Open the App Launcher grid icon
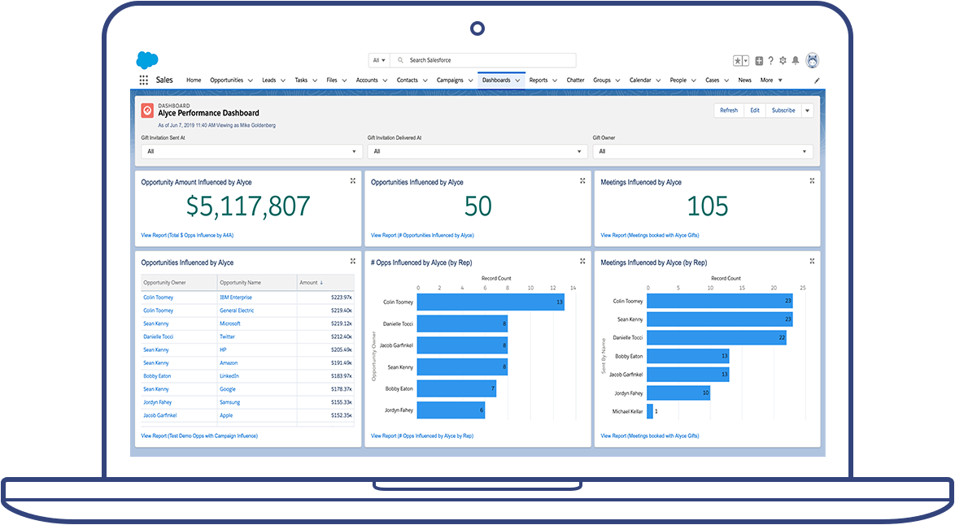Screen dimensions: 955x525 pos(143,80)
